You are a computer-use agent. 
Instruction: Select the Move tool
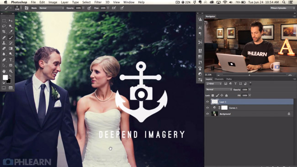point(11,21)
